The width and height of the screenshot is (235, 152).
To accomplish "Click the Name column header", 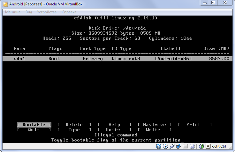I will coord(19,49).
